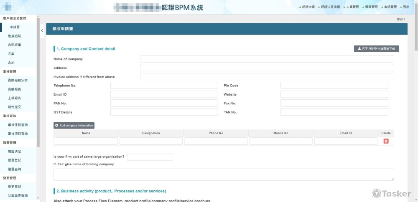This screenshot has width=418, height=202.
Task: Click 登出 to log out
Action: click(x=405, y=7)
